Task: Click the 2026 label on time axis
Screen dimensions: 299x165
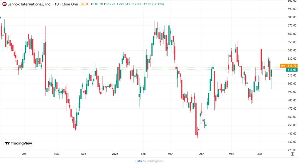Action: [115, 154]
